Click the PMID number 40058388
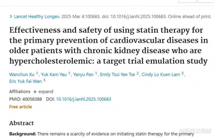 (32, 99)
